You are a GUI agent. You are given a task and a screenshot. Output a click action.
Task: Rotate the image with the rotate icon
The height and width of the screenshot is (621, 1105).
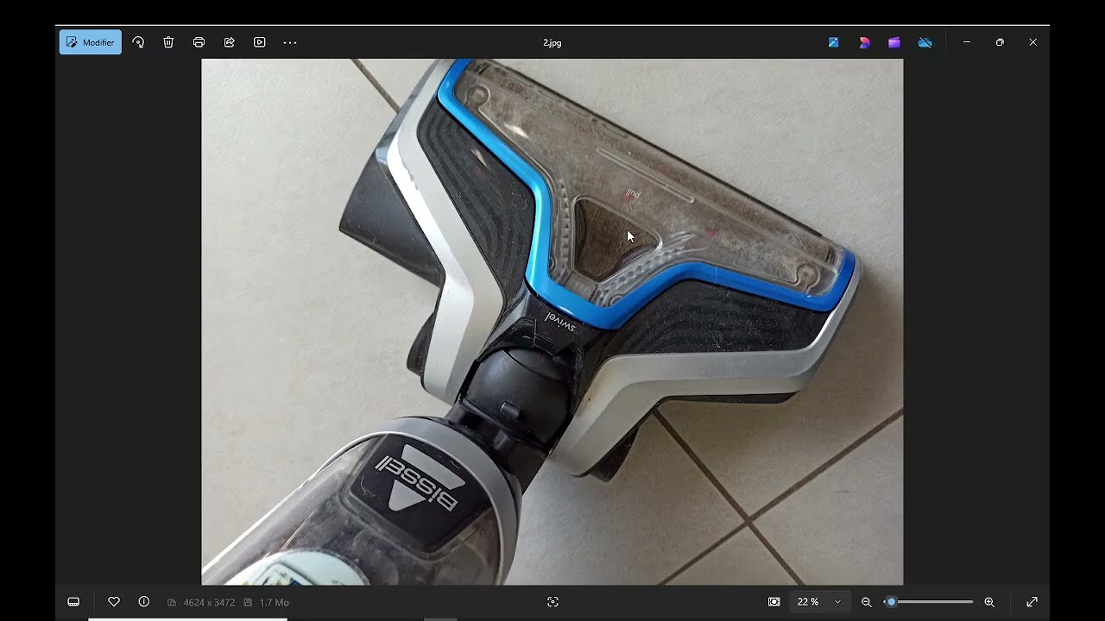(x=138, y=42)
